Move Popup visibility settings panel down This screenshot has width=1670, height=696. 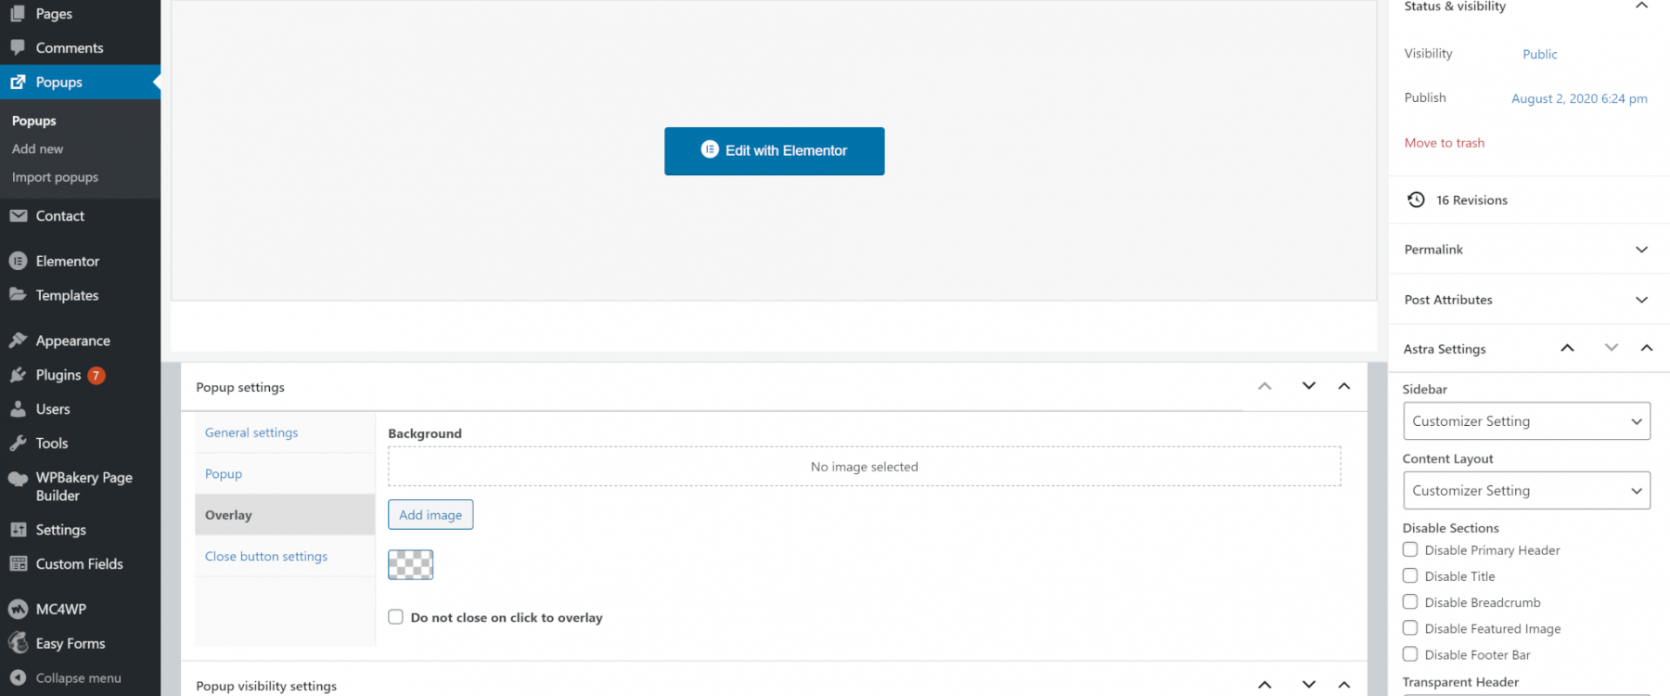[1308, 685]
